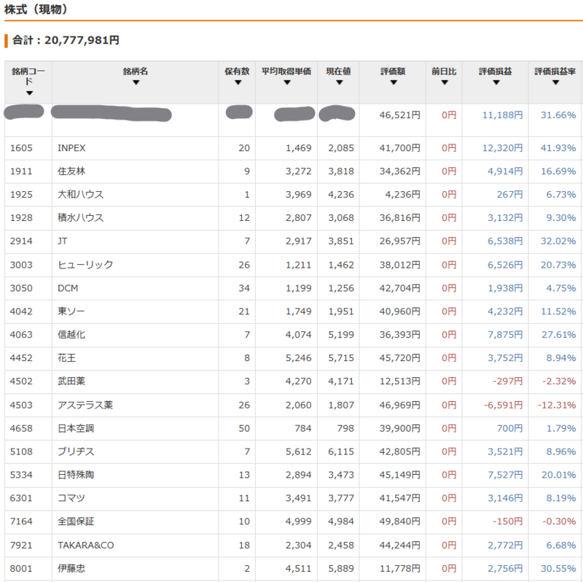Screen dimensions: 583x582
Task: Select stock code 3050
Action: pos(21,288)
